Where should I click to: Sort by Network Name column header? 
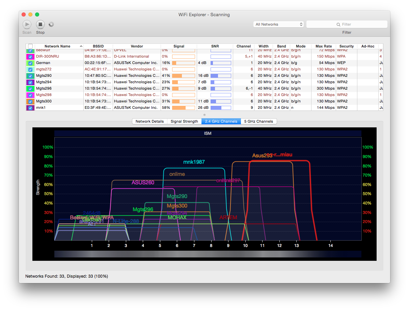59,46
